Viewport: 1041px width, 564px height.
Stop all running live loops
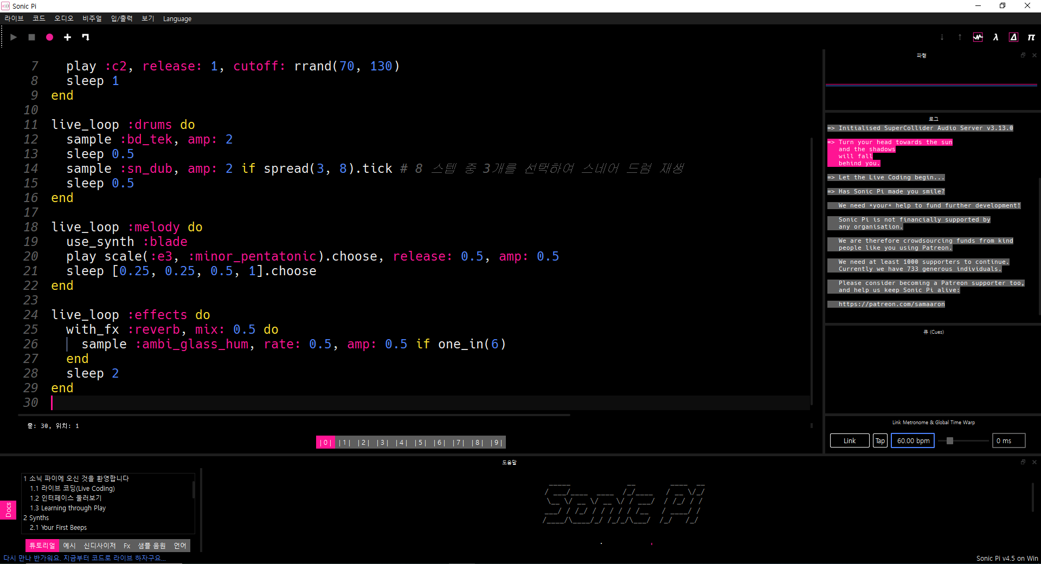(x=31, y=37)
